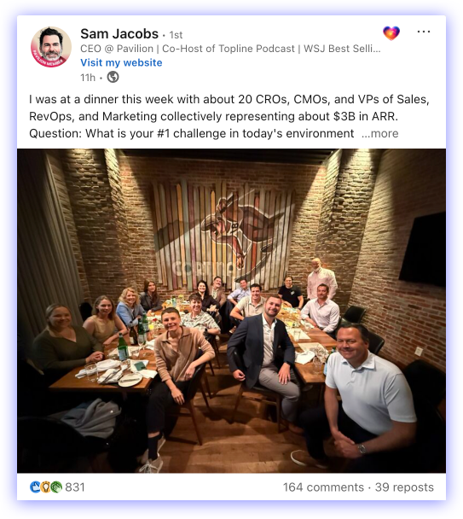The image size is (463, 519).
Task: Click the Question line in post text
Action: [x=191, y=133]
